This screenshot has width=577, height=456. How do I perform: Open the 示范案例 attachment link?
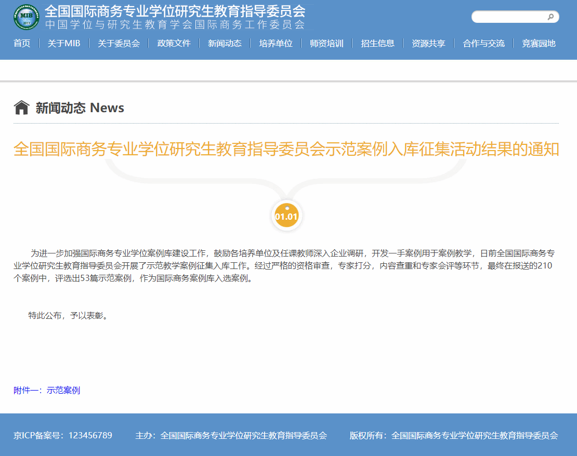pos(63,391)
